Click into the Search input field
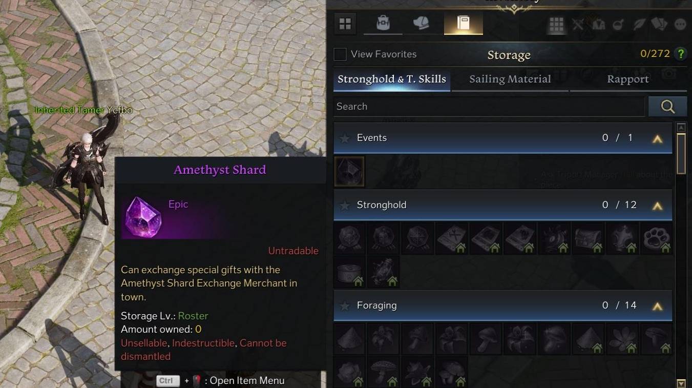This screenshot has width=692, height=388. [489, 107]
